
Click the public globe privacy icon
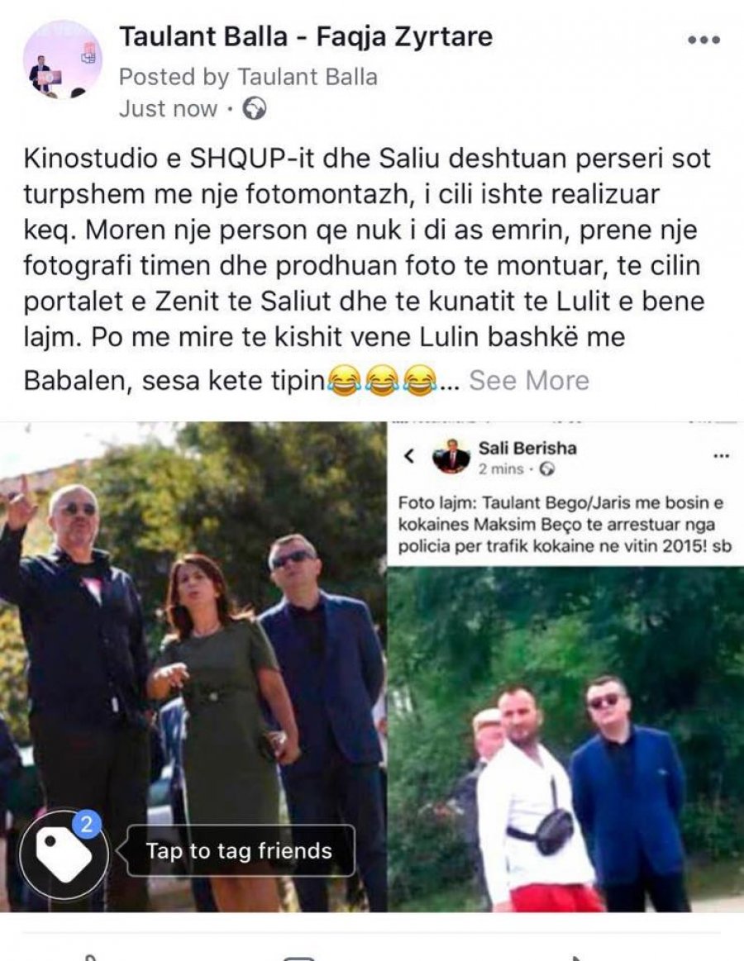click(x=255, y=109)
